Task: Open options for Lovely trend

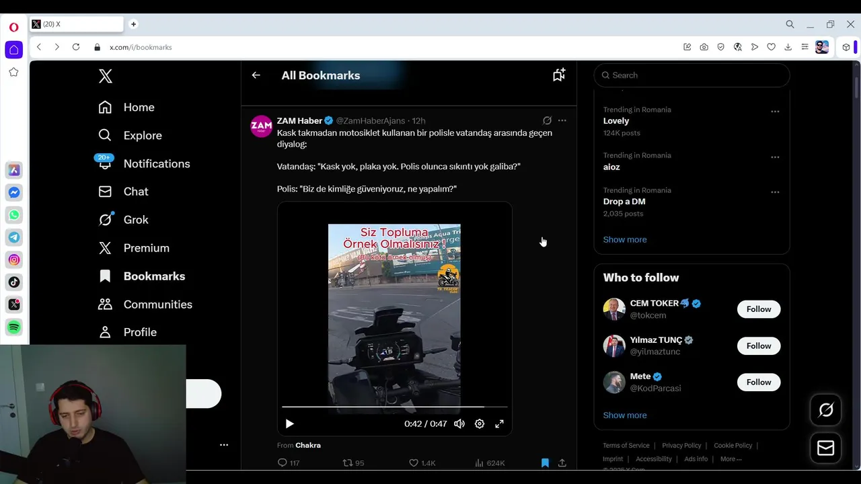Action: click(775, 112)
